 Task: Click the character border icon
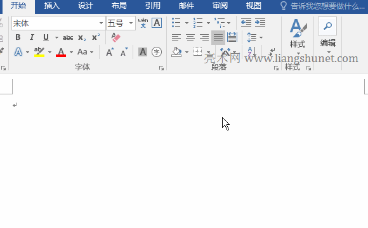(157, 23)
